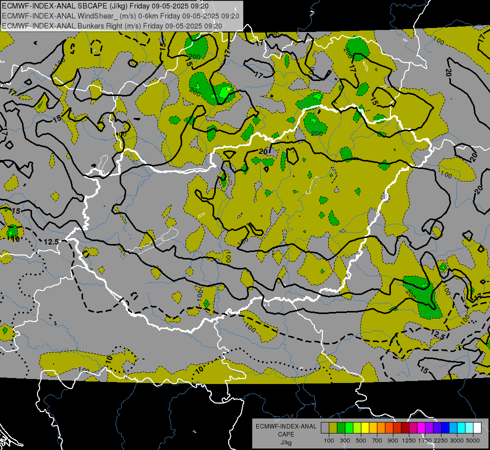Click the legend title ECMWF-INDEX-ANAL
The image size is (490, 450).
(286, 426)
